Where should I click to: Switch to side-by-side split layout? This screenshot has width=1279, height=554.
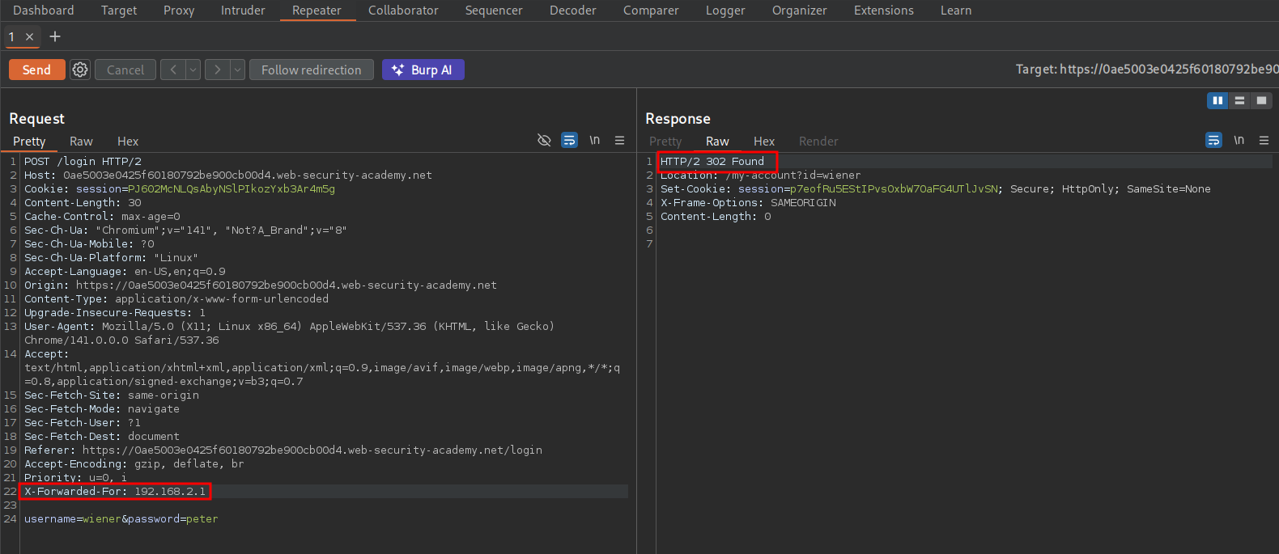point(1217,100)
